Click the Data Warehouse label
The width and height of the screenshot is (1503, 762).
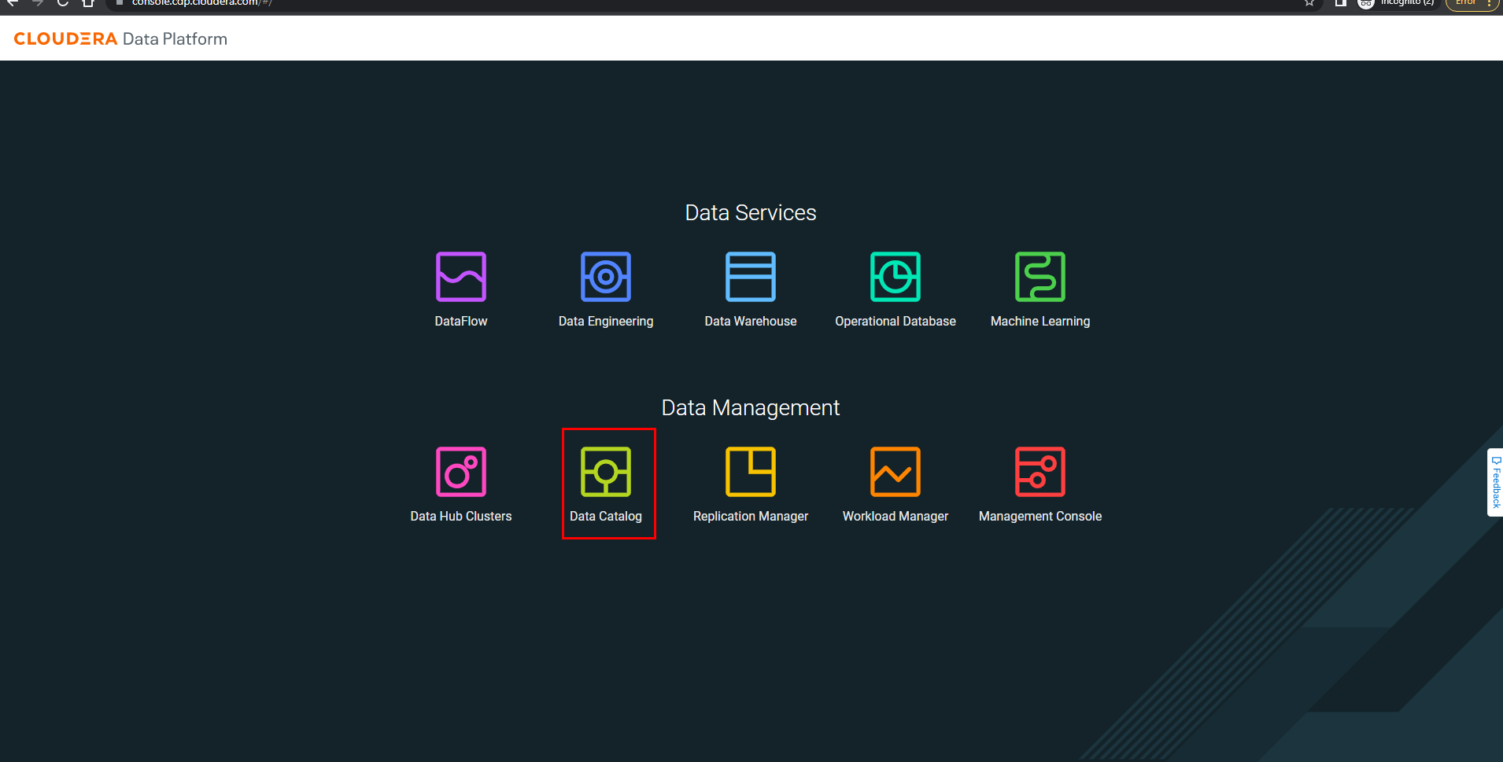pos(751,321)
